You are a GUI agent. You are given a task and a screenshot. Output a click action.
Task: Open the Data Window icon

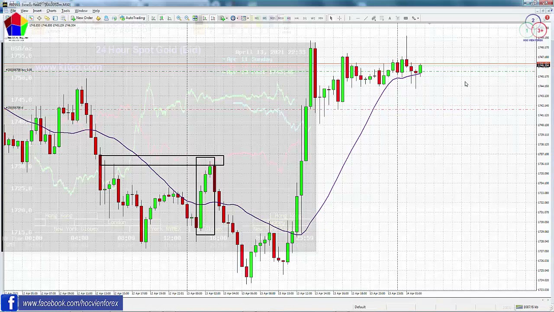39,18
